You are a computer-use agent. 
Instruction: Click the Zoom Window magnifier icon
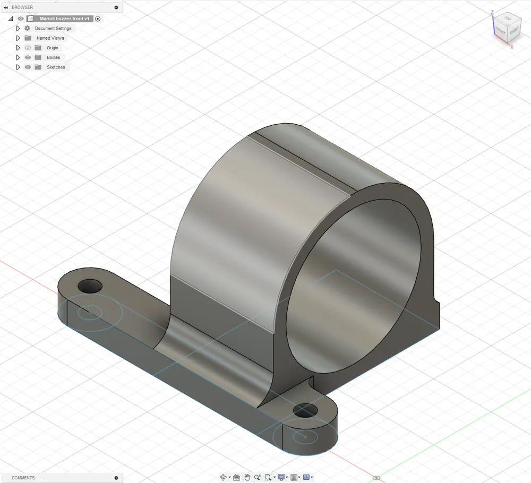pyautogui.click(x=268, y=477)
